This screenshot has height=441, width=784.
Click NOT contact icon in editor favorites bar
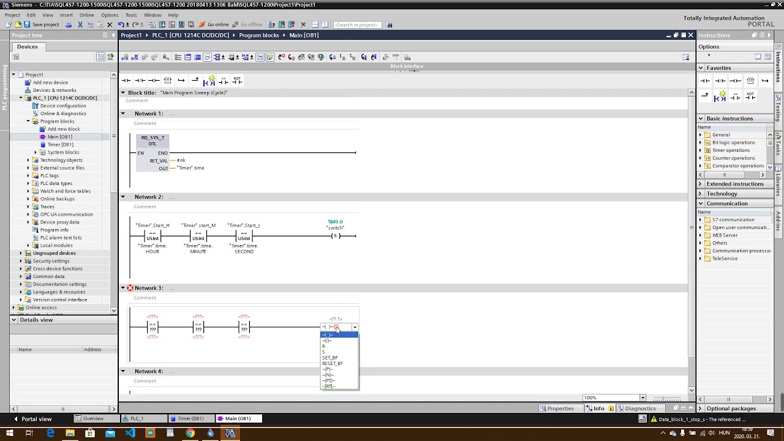[x=237, y=80]
